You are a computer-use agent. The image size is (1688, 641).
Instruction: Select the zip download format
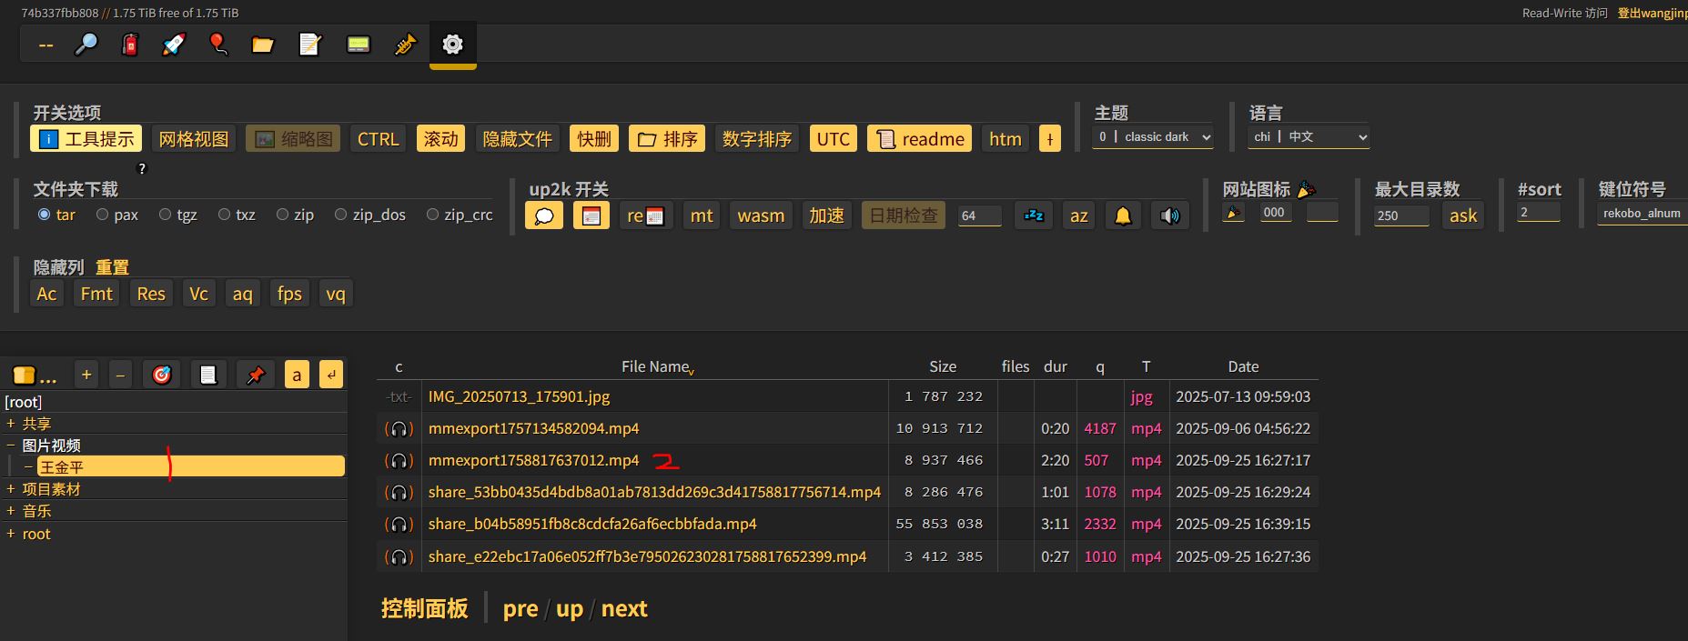coord(283,215)
